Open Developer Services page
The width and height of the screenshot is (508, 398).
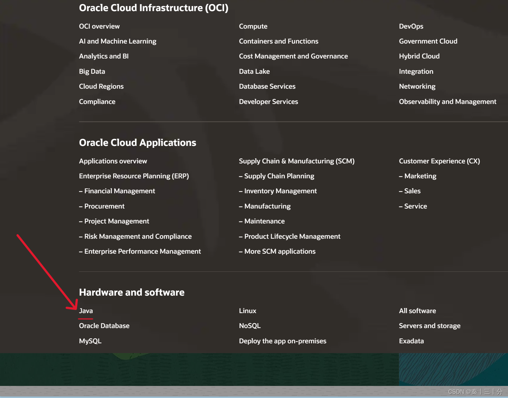coord(268,102)
